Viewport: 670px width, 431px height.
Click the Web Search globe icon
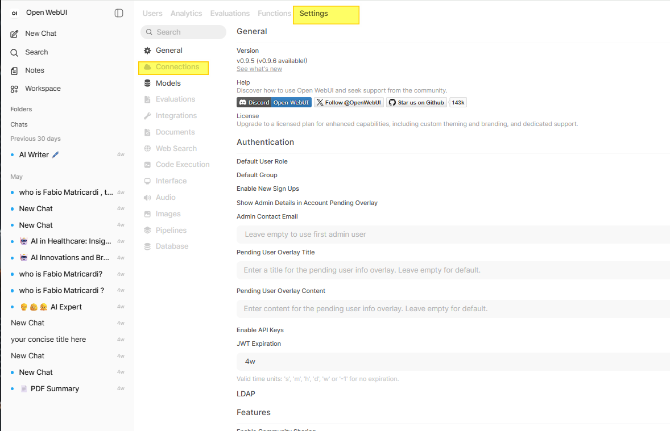point(147,149)
